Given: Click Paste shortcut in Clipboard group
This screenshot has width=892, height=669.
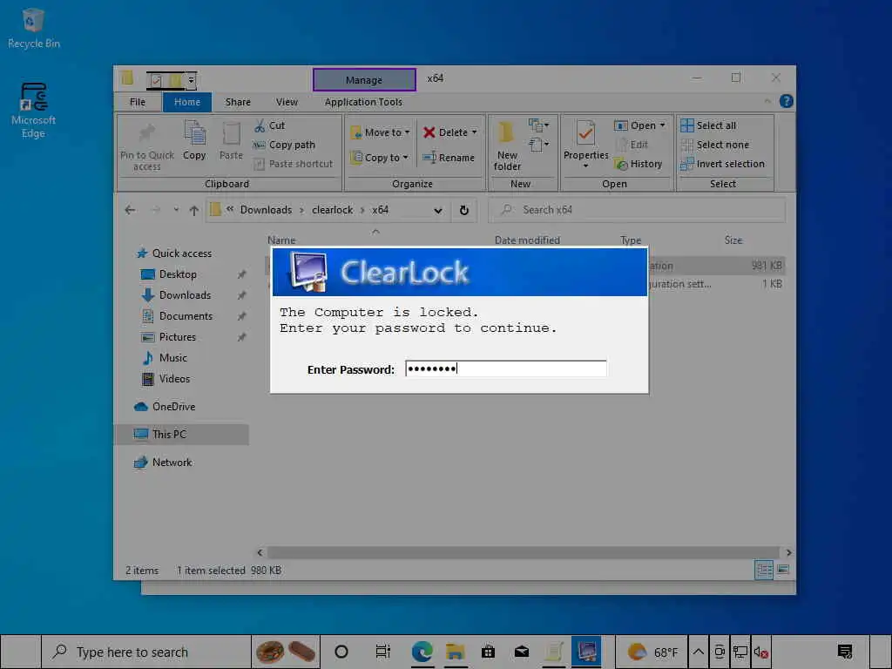Looking at the screenshot, I should [x=293, y=164].
